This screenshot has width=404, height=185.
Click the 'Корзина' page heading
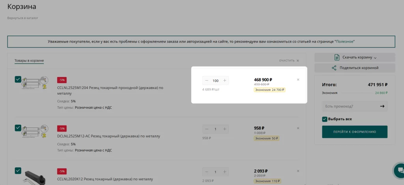click(22, 6)
